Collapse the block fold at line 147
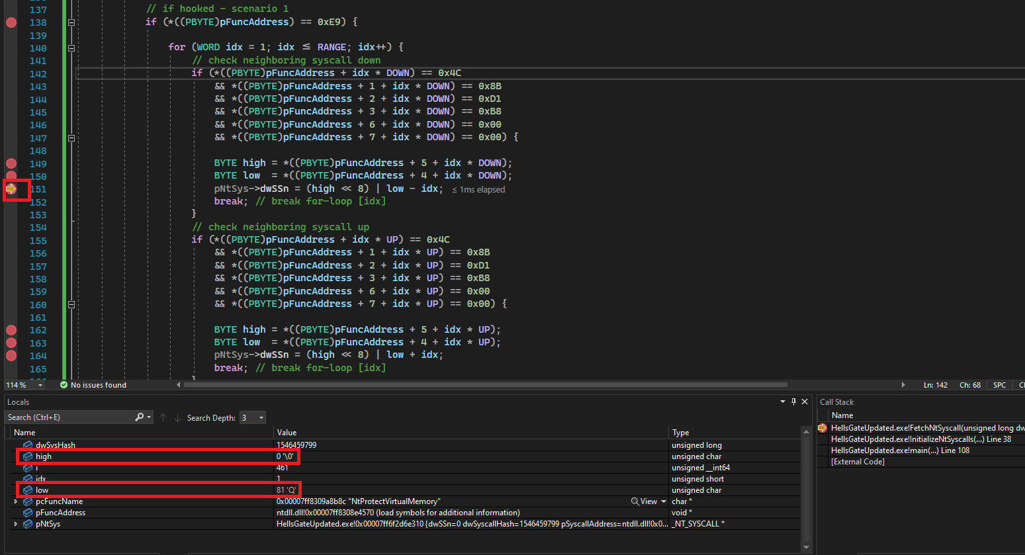The width and height of the screenshot is (1025, 555). tap(71, 138)
